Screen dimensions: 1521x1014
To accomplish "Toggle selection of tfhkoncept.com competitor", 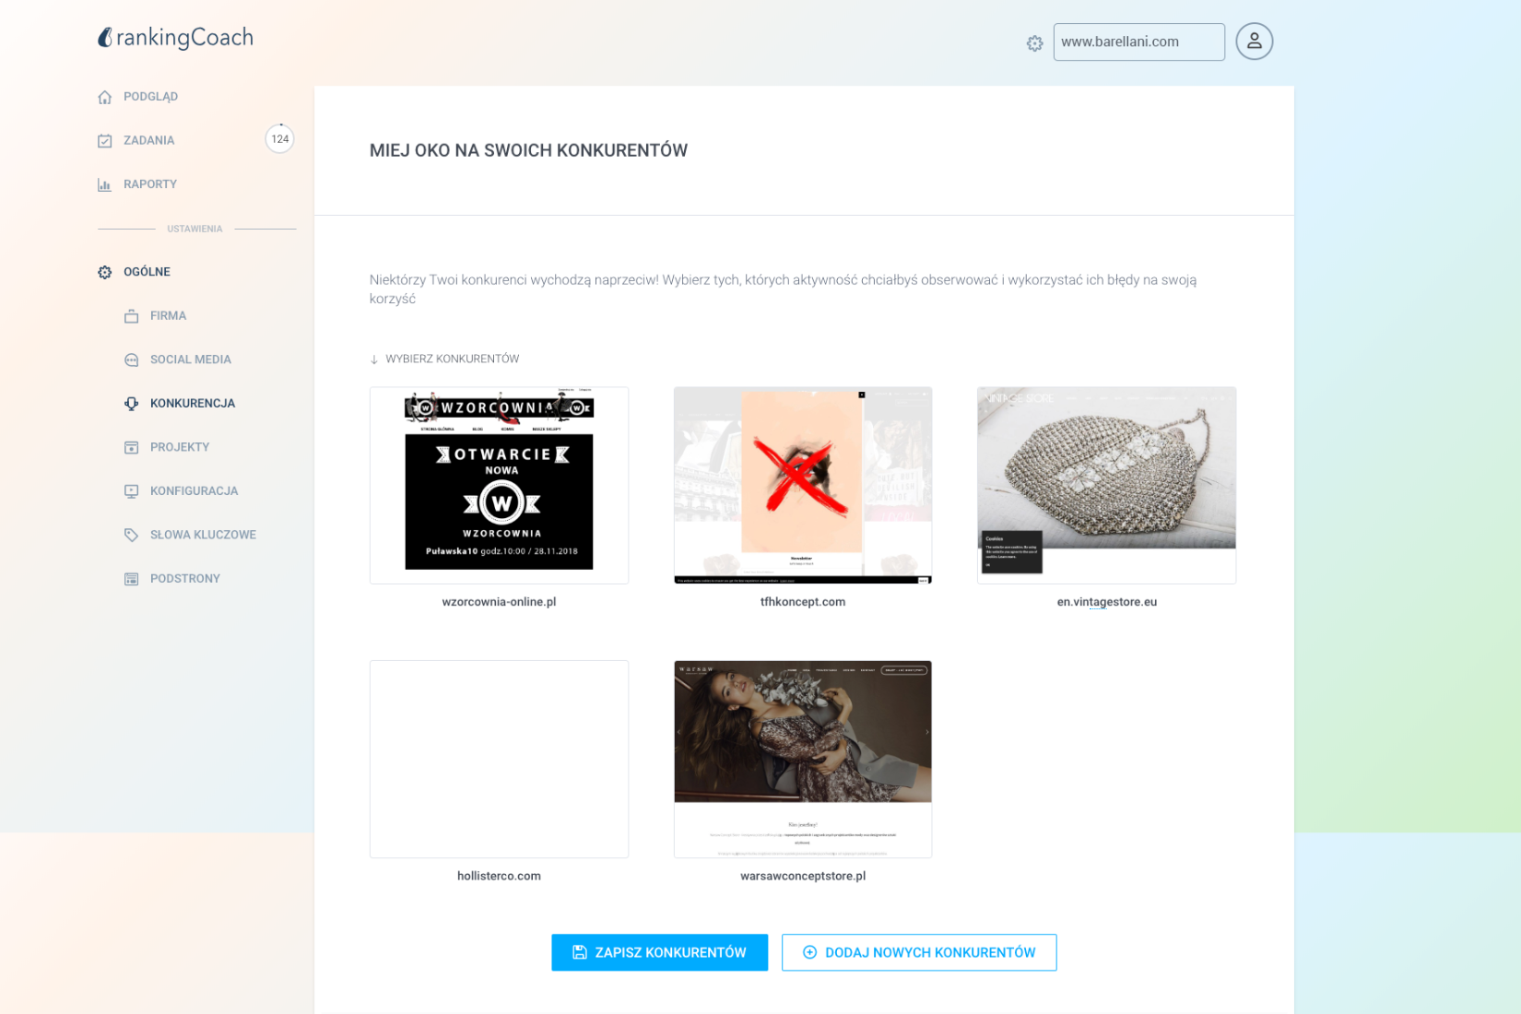I will click(x=802, y=485).
